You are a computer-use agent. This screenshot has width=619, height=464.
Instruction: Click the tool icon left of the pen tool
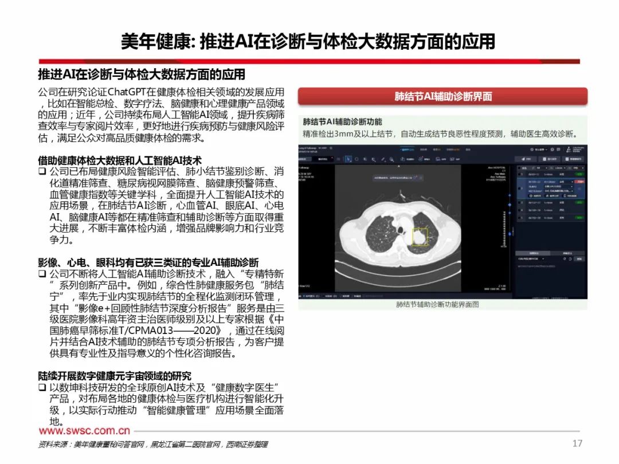[374, 159]
